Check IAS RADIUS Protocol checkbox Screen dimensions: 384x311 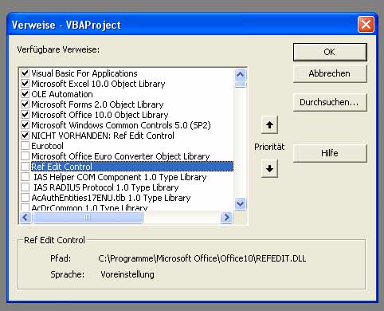(25, 187)
